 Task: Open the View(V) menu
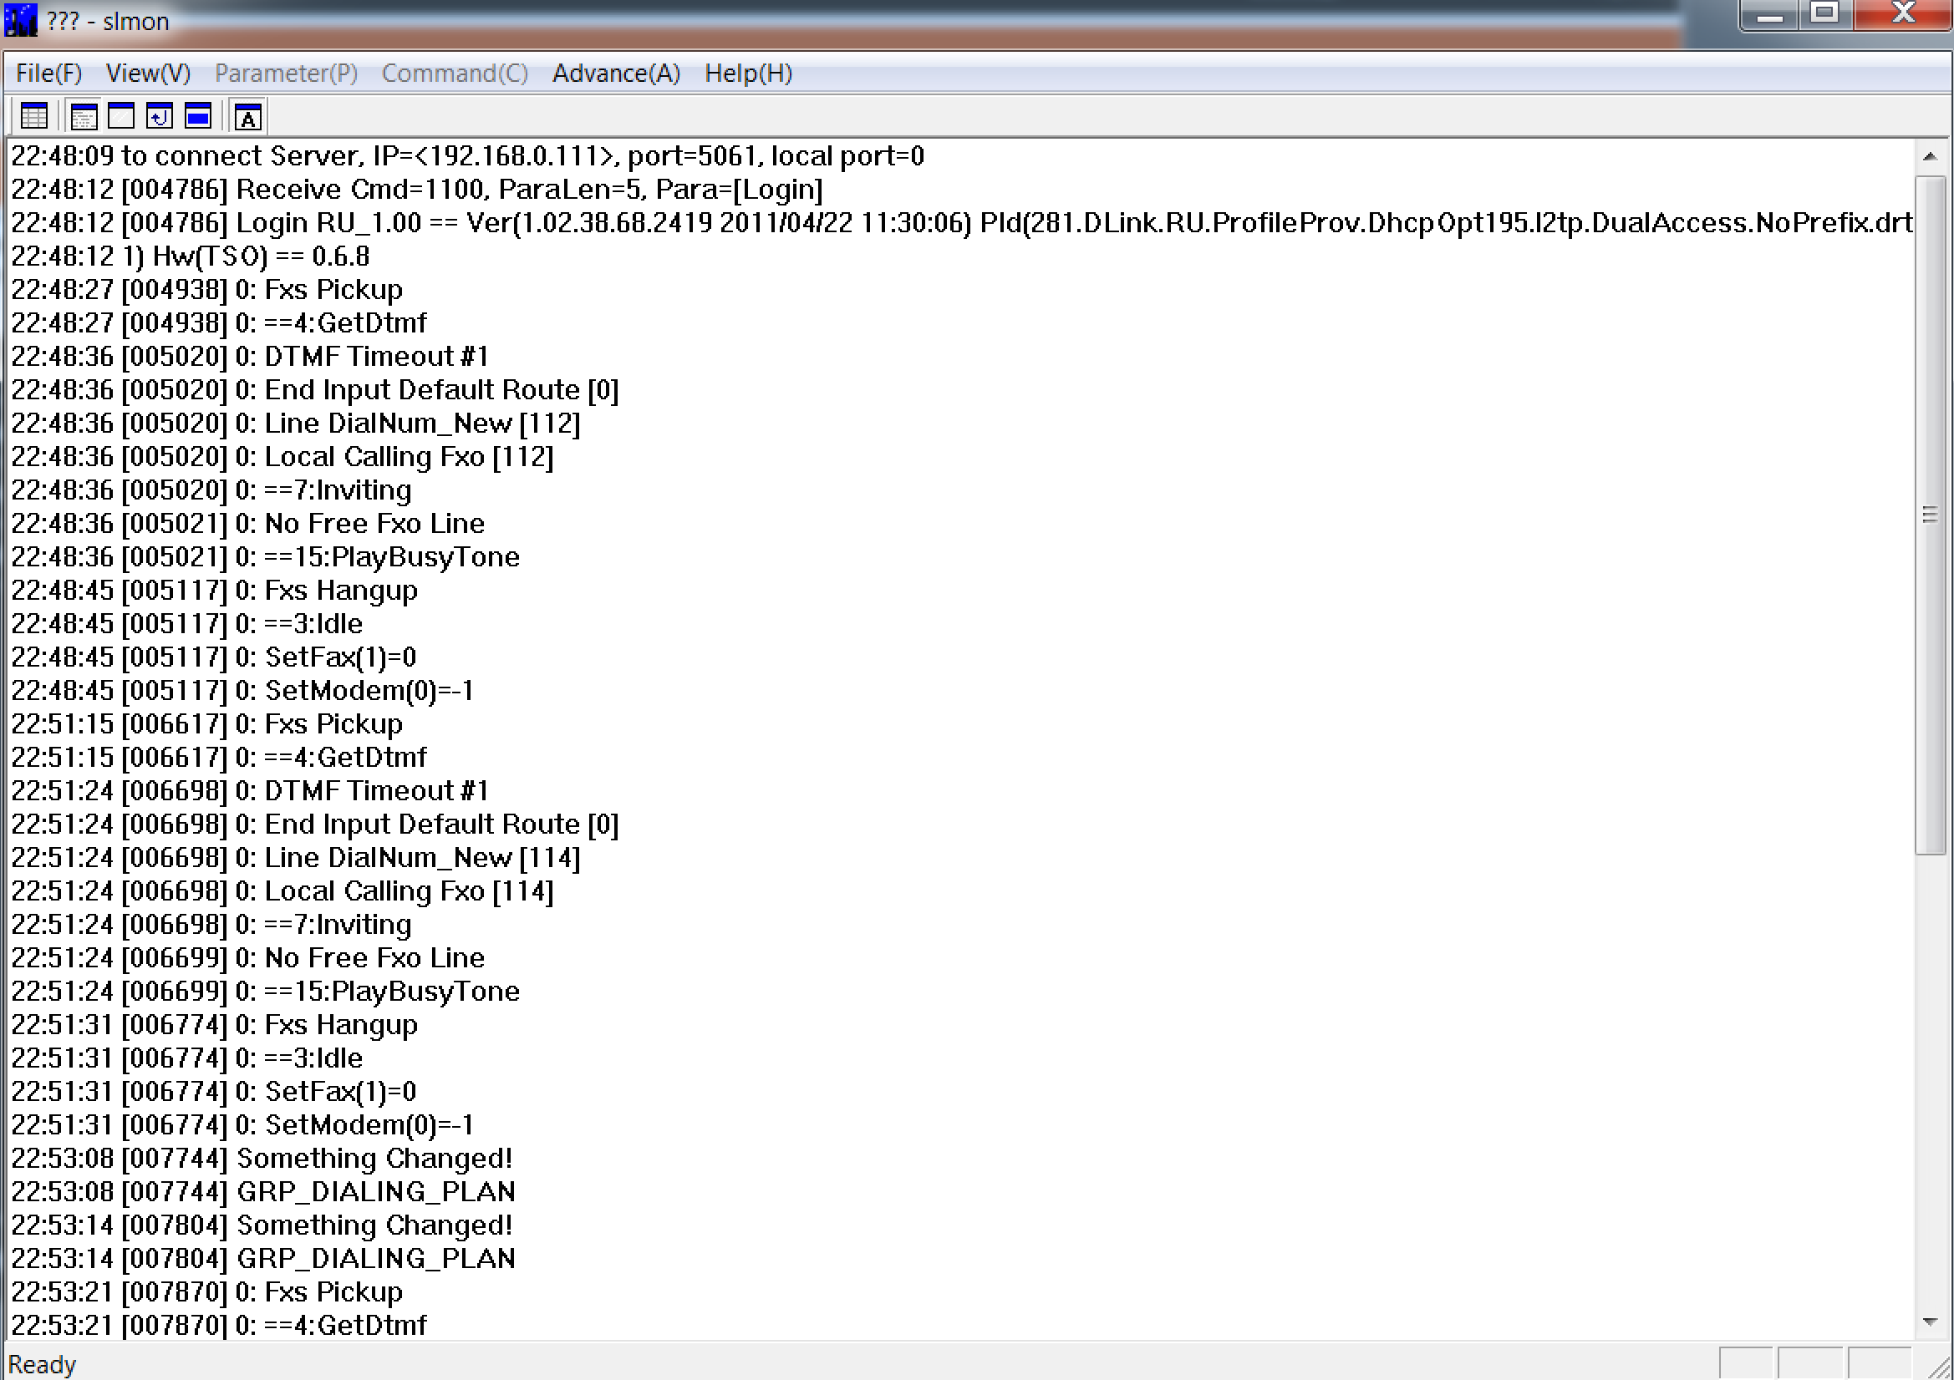[x=148, y=74]
